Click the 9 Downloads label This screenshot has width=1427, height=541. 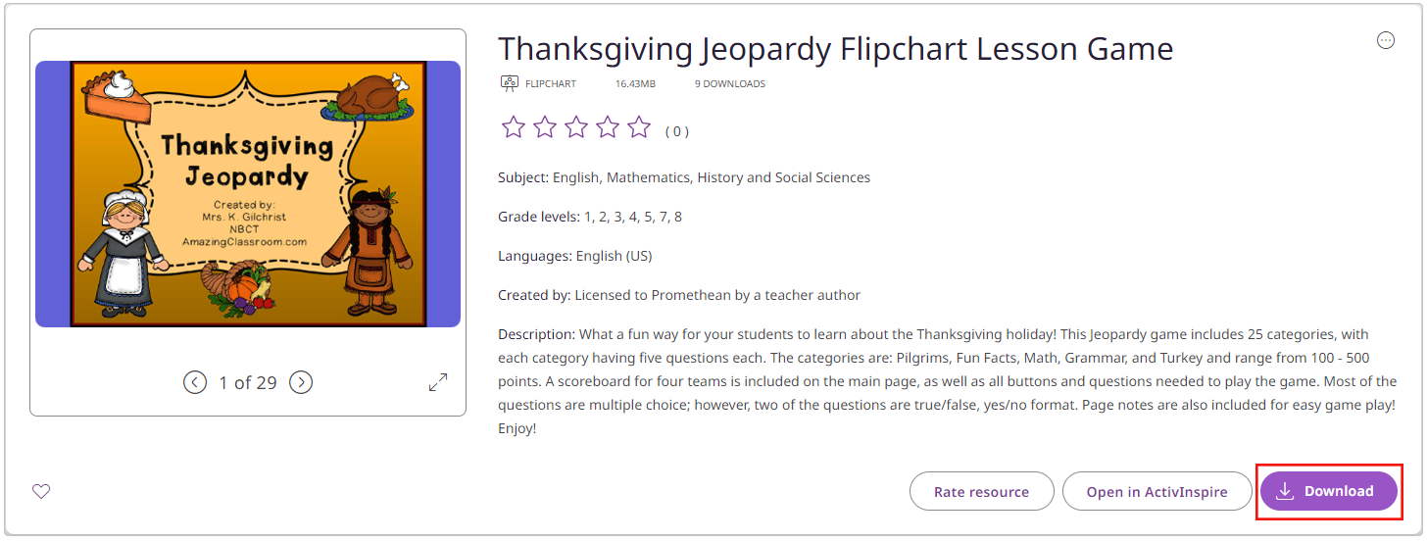(x=729, y=84)
